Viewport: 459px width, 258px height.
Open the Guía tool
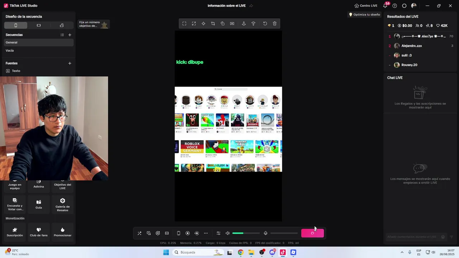point(39,205)
